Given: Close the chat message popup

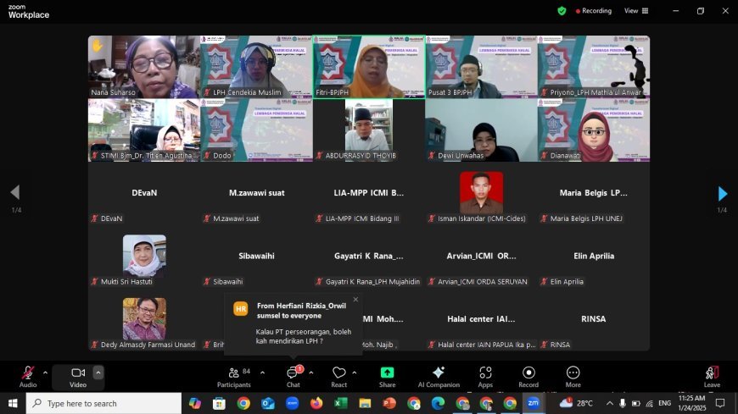Looking at the screenshot, I should click(355, 300).
